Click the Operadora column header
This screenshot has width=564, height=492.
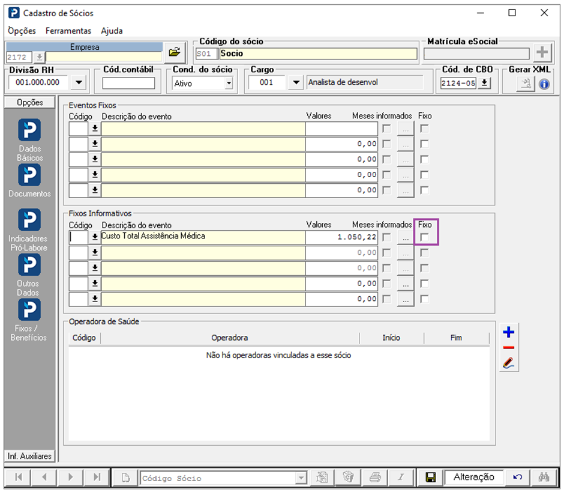point(229,338)
